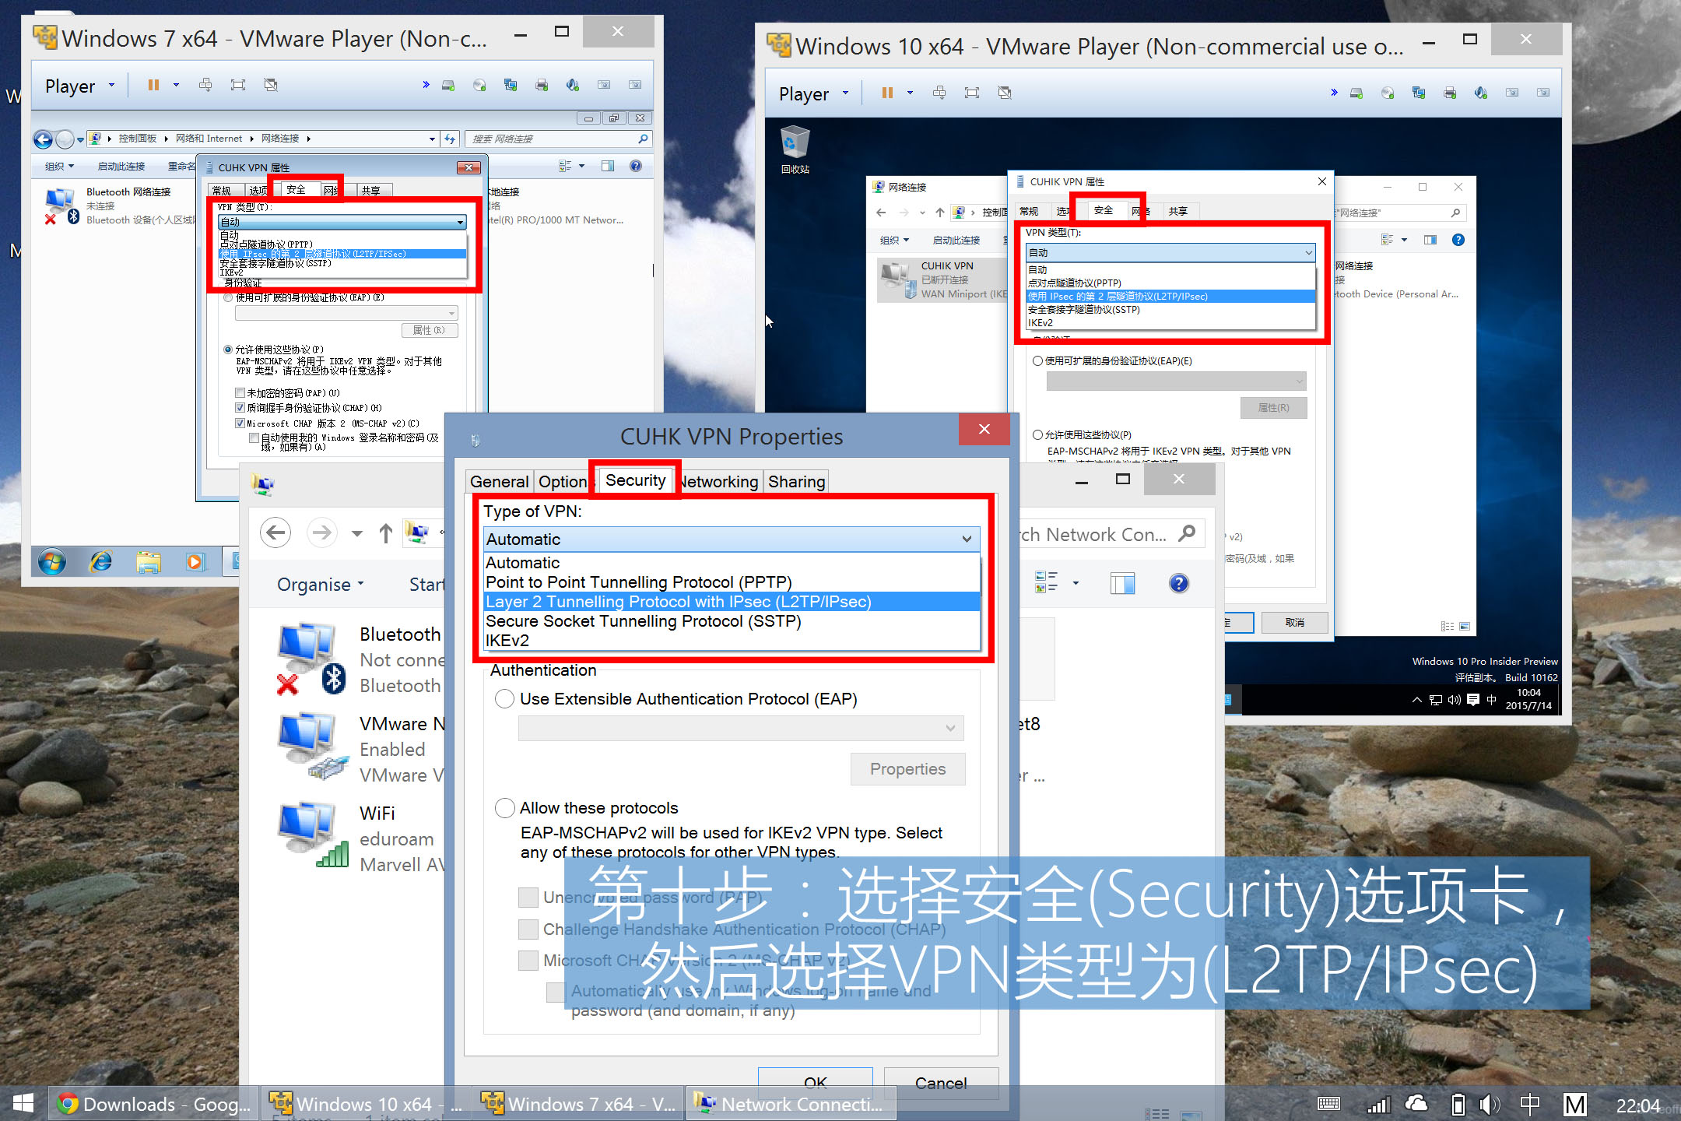
Task: Click help icon in Windows 7 Network Connections
Action: [636, 166]
